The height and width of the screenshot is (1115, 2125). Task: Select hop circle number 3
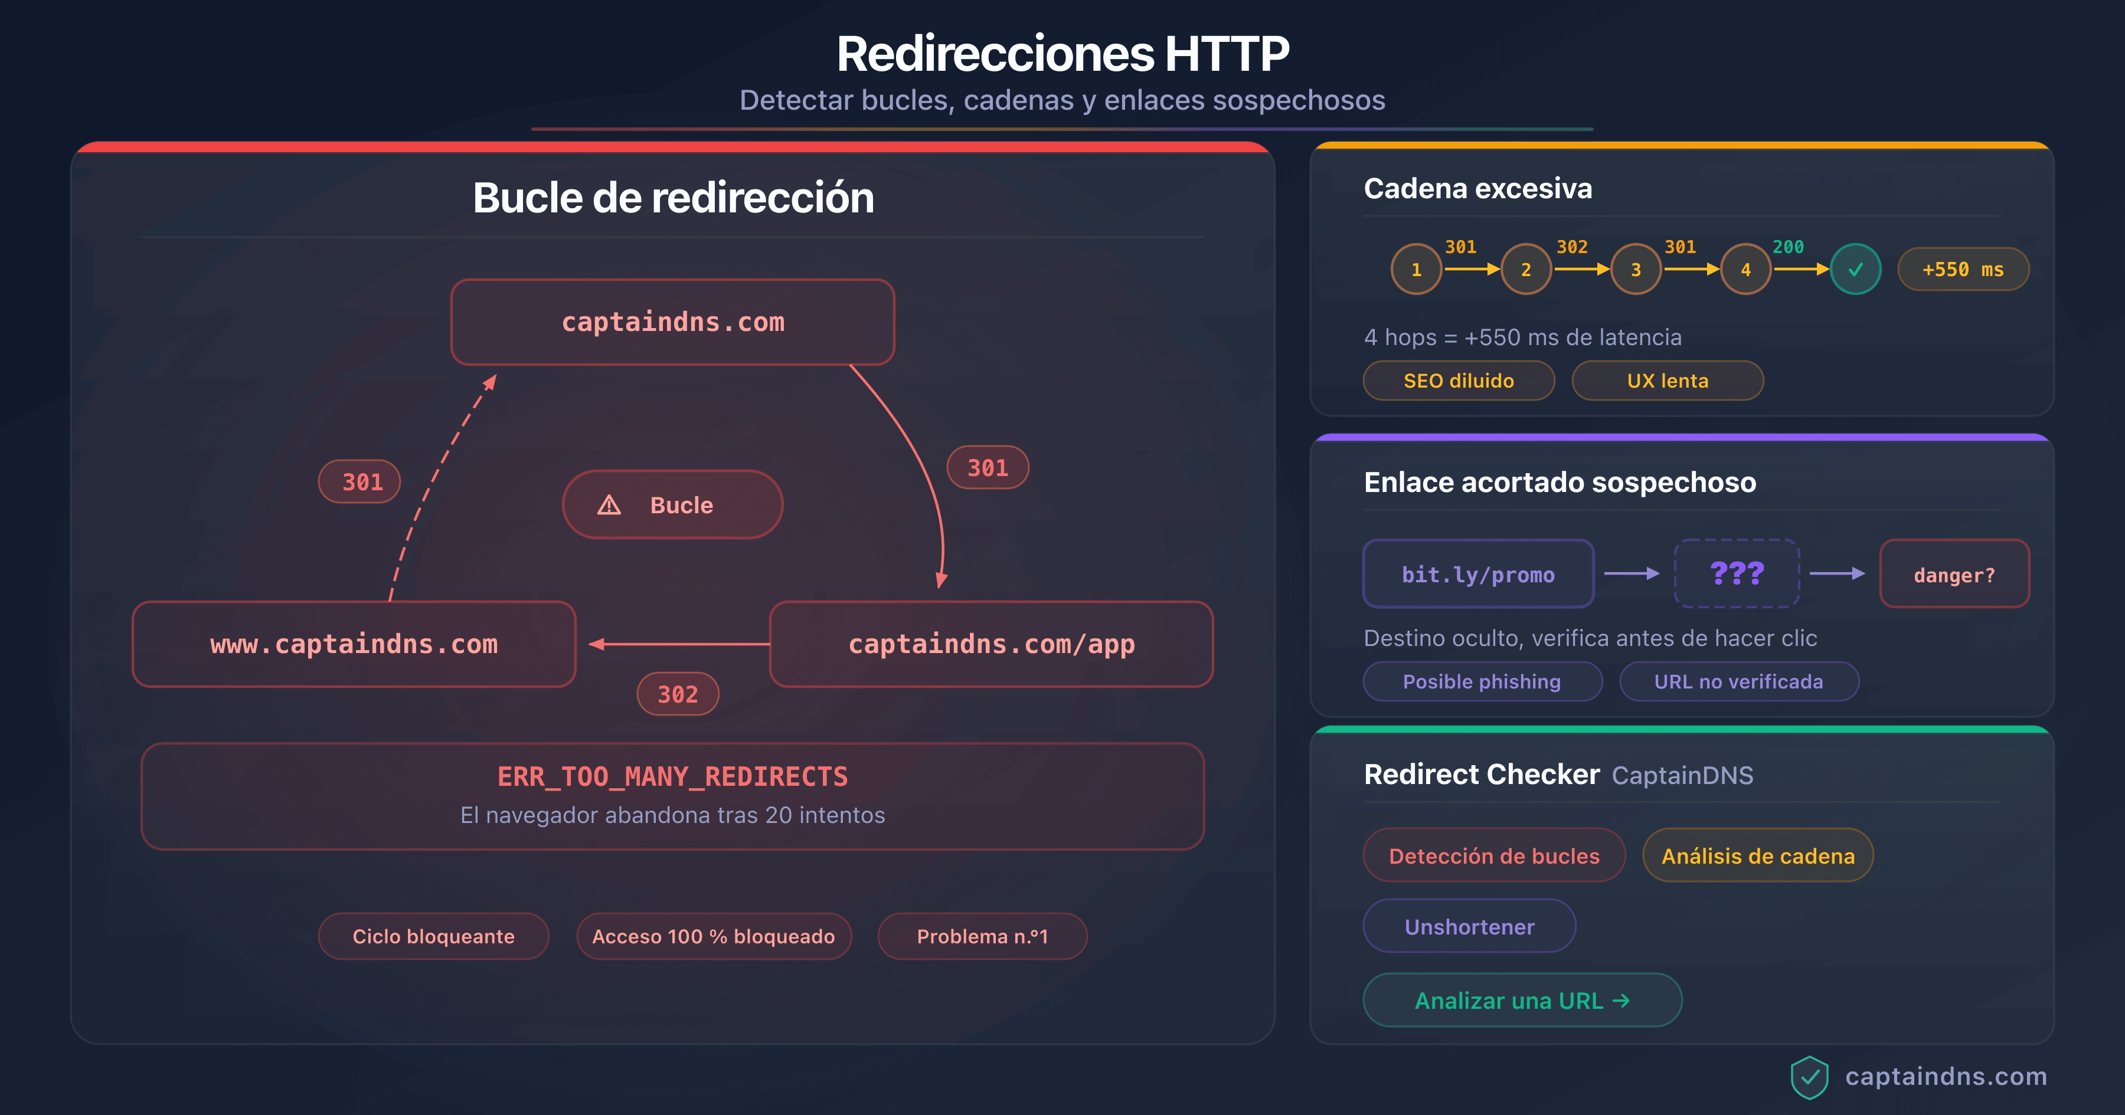(x=1636, y=269)
